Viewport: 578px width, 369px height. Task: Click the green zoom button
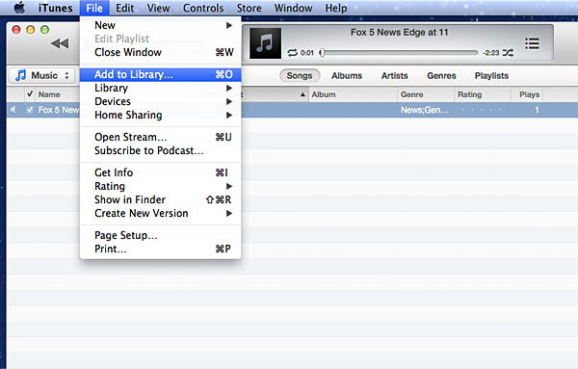coord(45,30)
